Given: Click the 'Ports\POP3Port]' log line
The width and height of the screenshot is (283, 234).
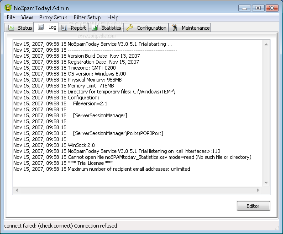Looking at the screenshot, I should tap(88, 133).
